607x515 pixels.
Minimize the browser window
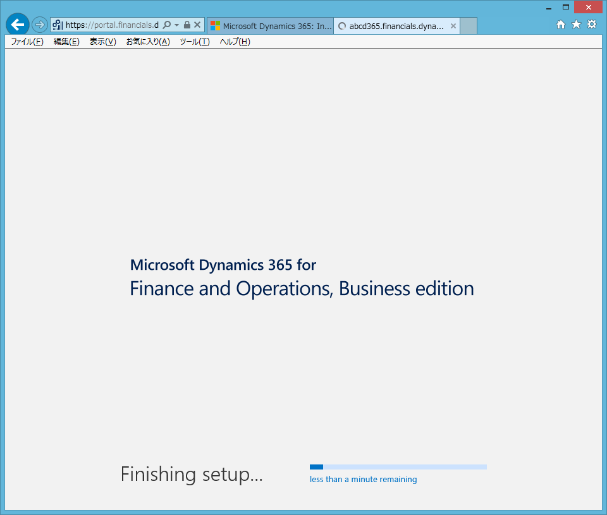pos(549,8)
